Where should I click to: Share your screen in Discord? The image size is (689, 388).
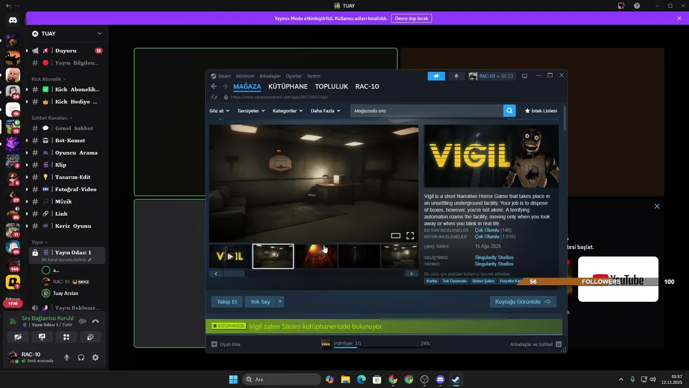(x=42, y=337)
